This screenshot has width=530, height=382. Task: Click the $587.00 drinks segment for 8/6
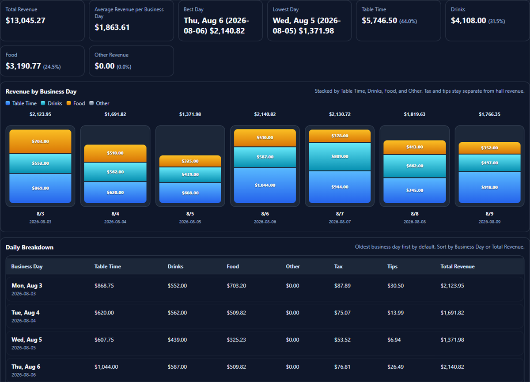coord(265,157)
